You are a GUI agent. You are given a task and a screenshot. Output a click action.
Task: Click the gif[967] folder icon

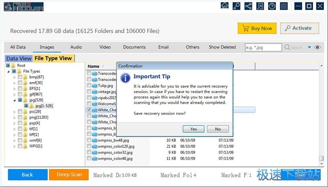25,94
